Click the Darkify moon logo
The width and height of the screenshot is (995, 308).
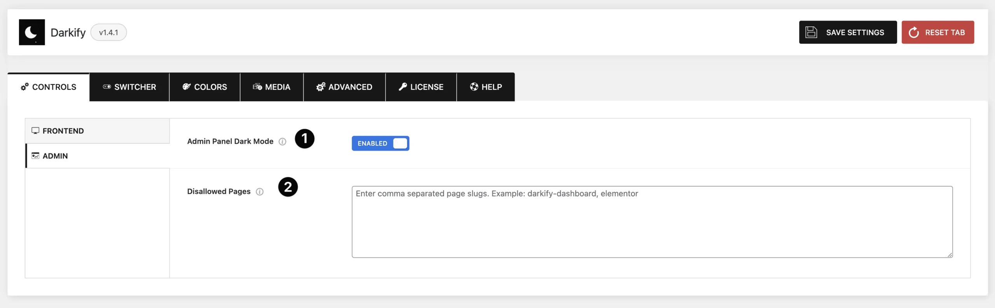tap(32, 32)
